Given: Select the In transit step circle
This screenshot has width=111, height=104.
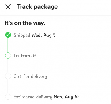Looking at the screenshot, I should tap(8, 55).
